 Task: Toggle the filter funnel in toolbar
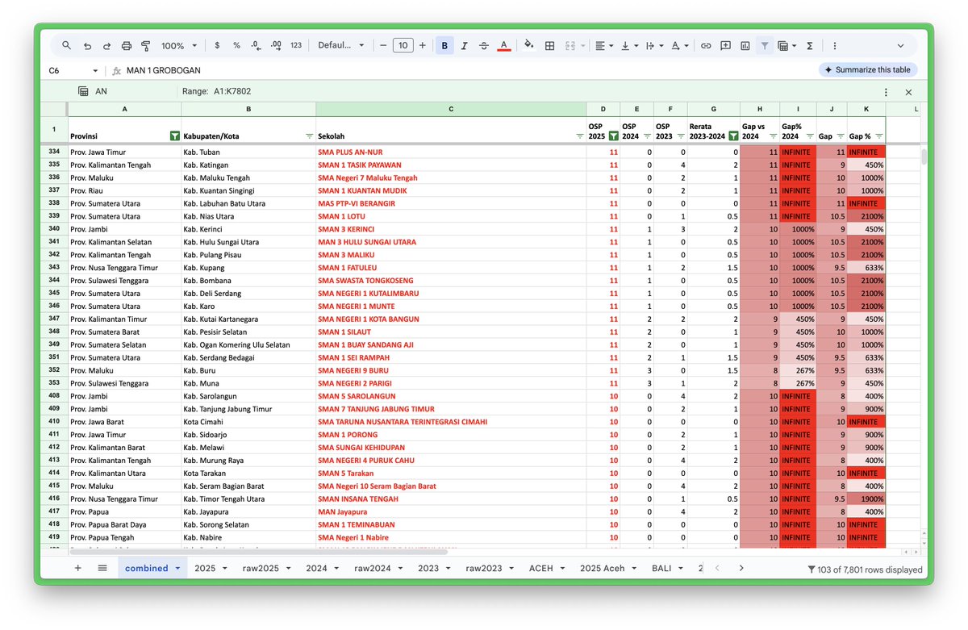tap(764, 46)
